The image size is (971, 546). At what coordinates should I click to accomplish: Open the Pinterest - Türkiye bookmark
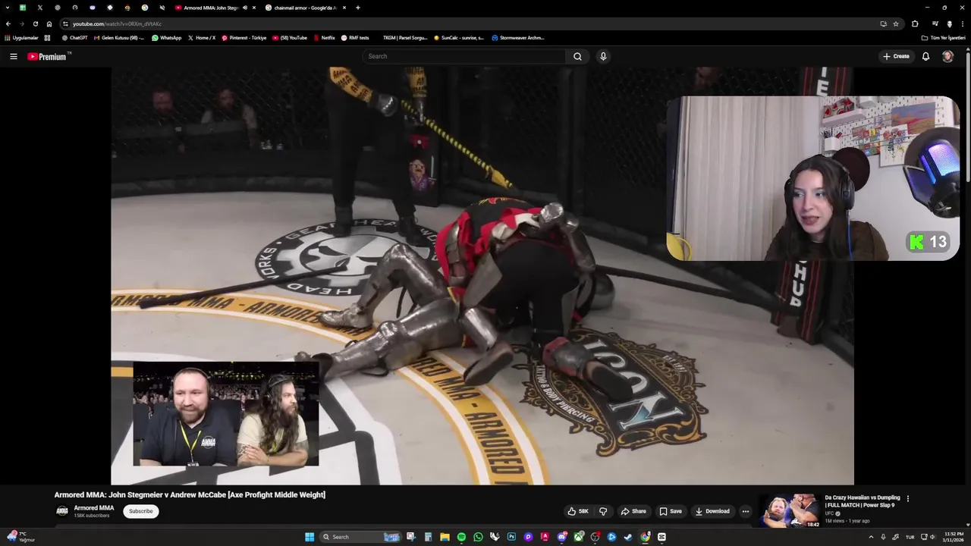[x=244, y=38]
